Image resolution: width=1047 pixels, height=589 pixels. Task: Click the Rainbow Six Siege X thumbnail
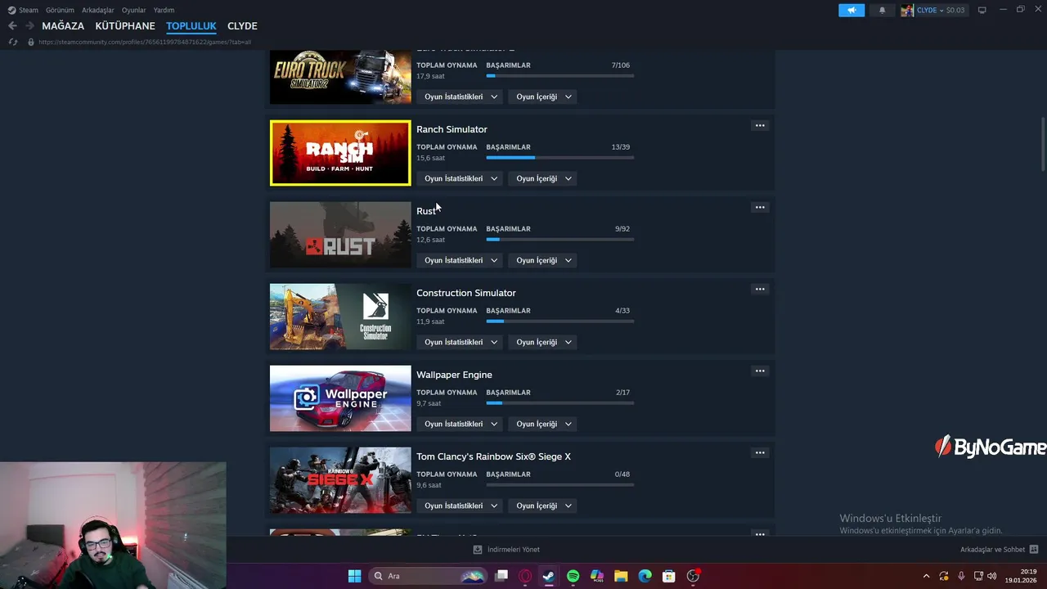pyautogui.click(x=340, y=480)
